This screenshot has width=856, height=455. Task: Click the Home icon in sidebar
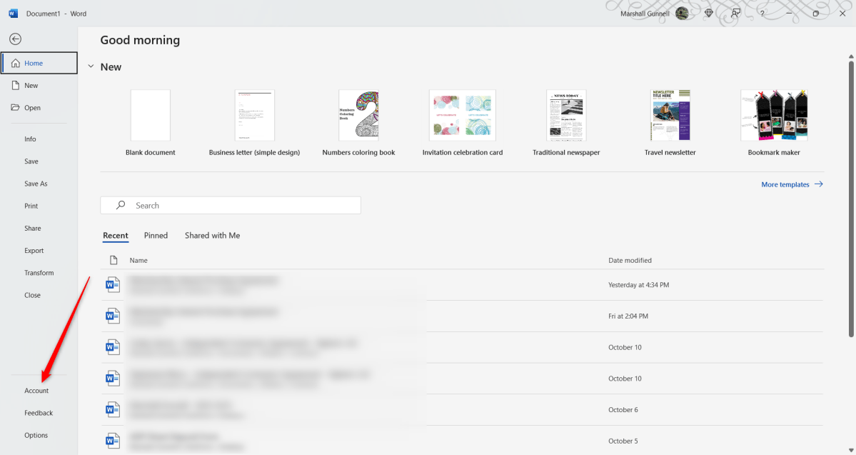click(x=15, y=63)
